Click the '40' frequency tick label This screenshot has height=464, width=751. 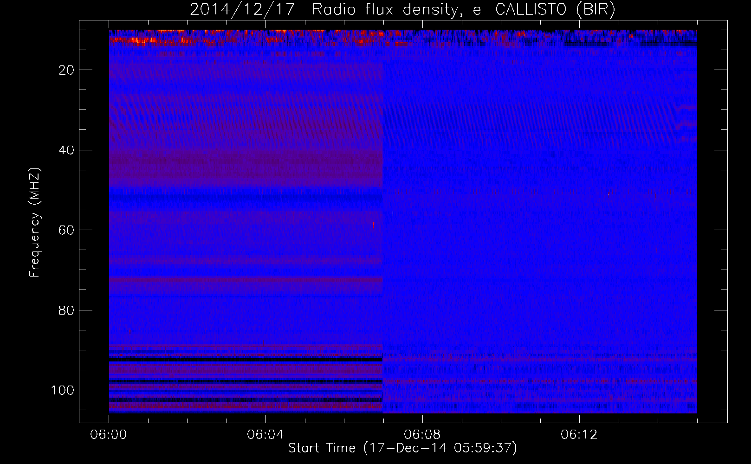(66, 150)
